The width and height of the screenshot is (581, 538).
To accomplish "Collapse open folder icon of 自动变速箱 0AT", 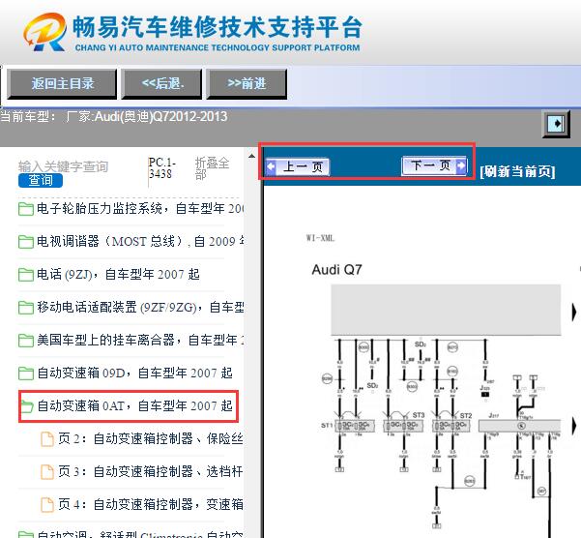I will 27,406.
